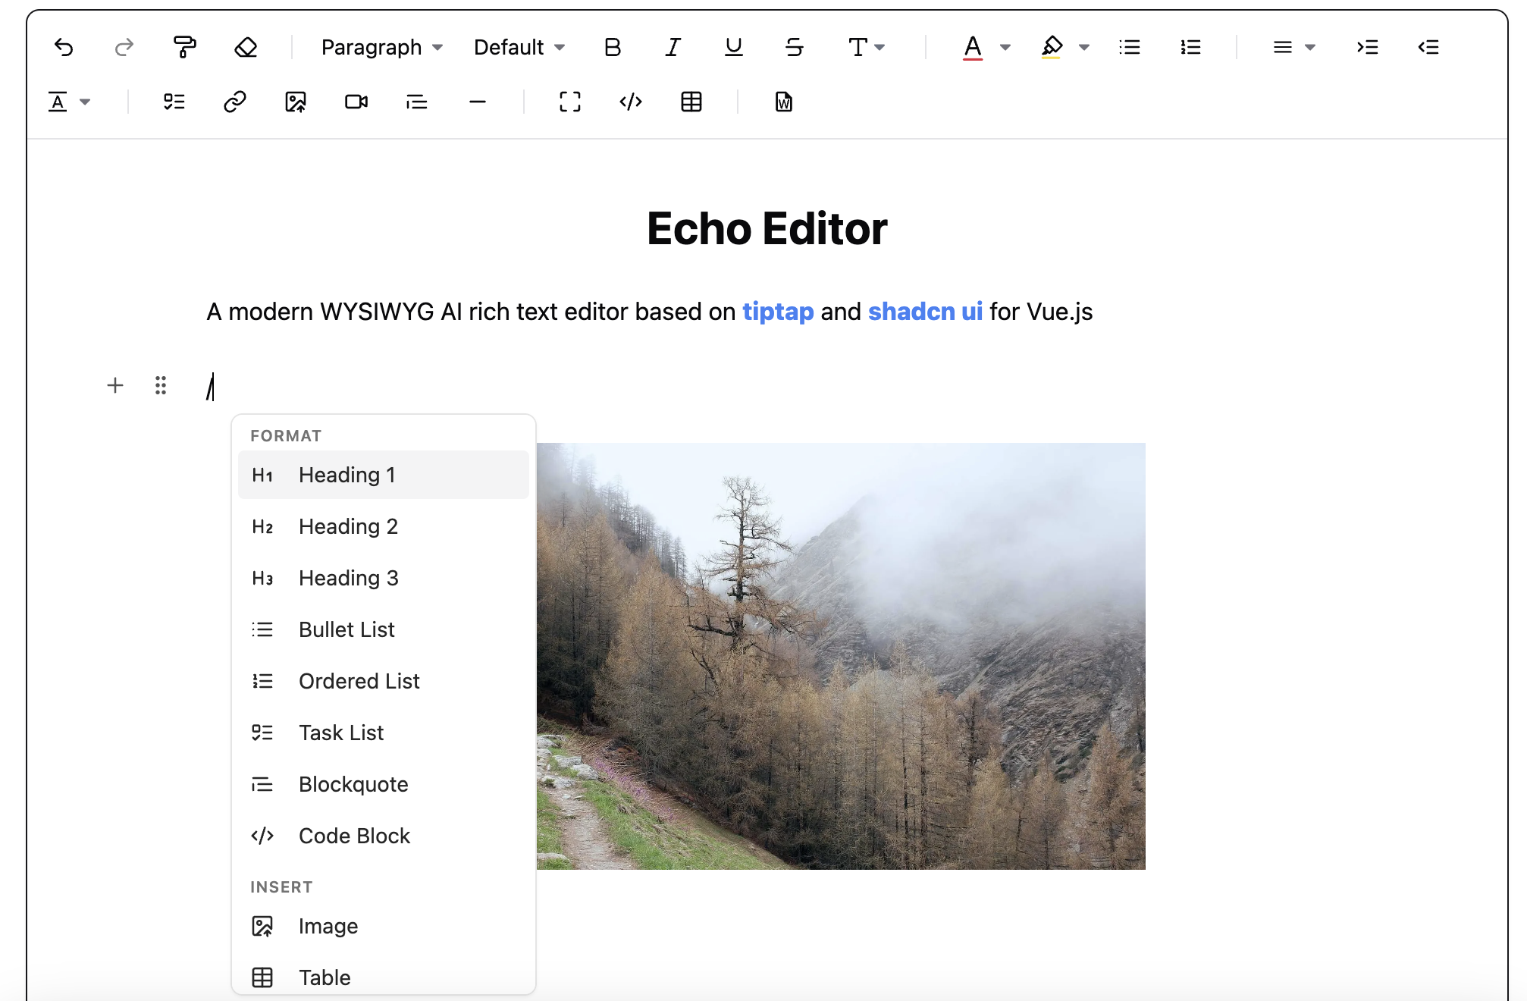Click the red text color A swatch
1527x1001 pixels.
973,47
